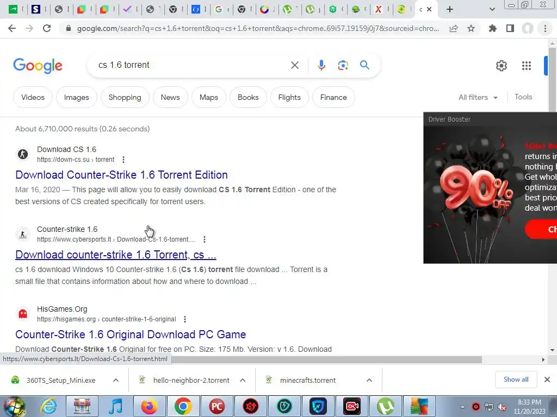
Task: Open more options for hisgames.org result
Action: pyautogui.click(x=185, y=319)
